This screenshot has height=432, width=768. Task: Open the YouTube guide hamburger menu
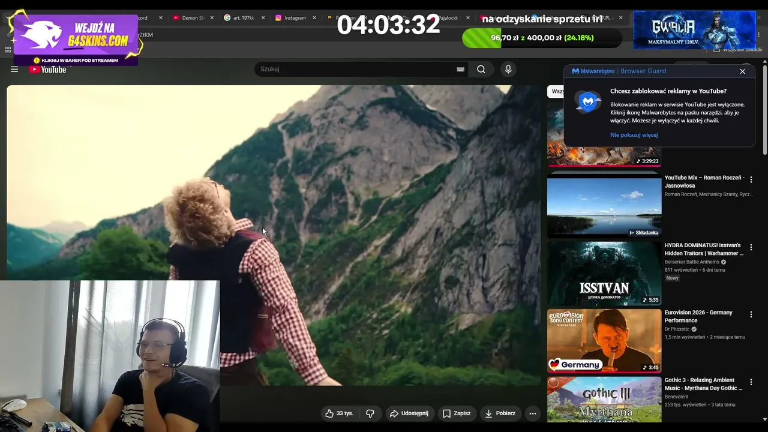coord(14,69)
